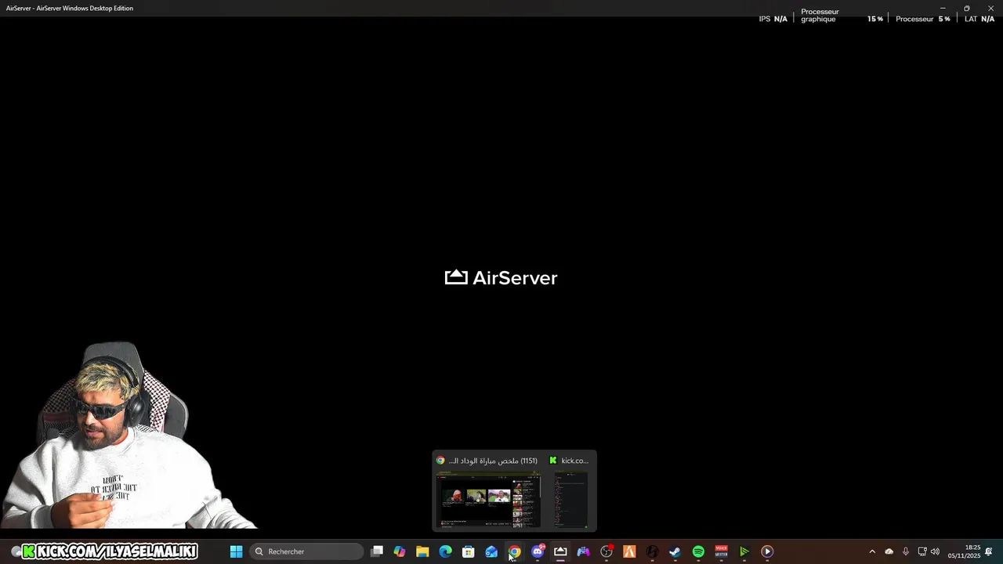Launch Copilot from the taskbar
The width and height of the screenshot is (1003, 564).
400,551
